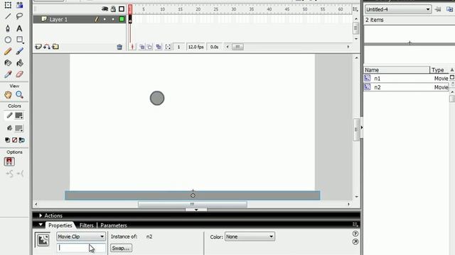Toggle lock all layers padlock
This screenshot has width=455, height=255.
[x=113, y=9]
